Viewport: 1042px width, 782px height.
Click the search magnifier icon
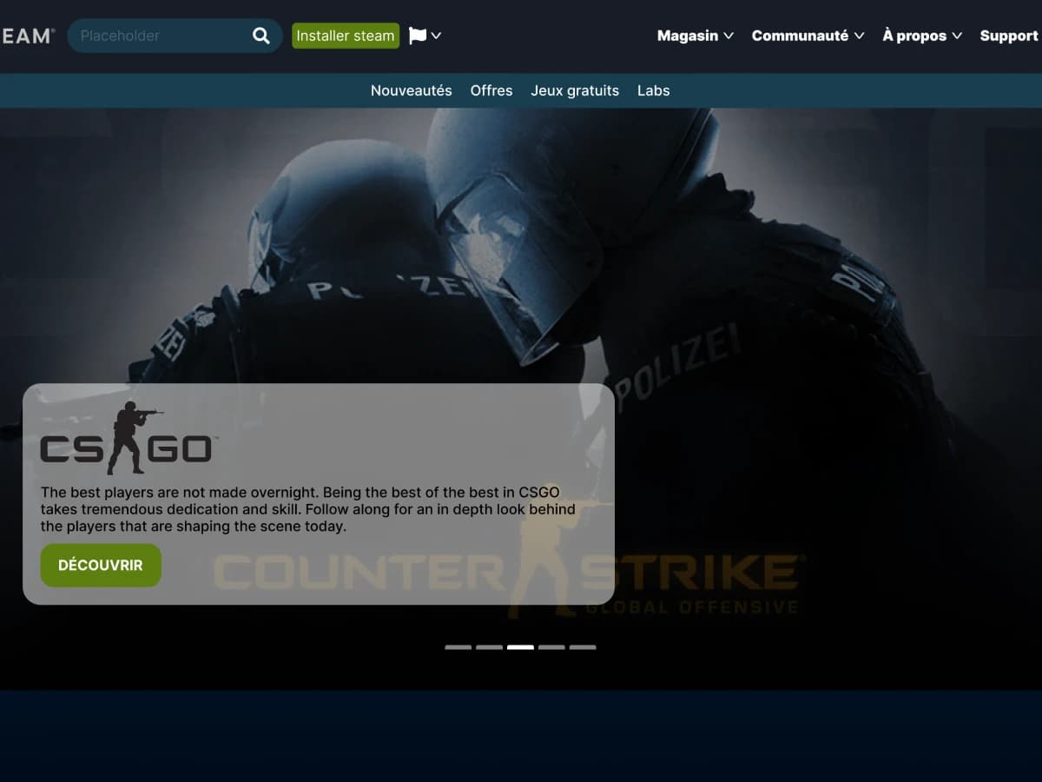pyautogui.click(x=261, y=36)
